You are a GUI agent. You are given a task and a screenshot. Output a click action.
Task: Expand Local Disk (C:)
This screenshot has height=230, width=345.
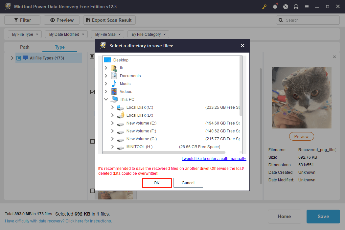tap(112, 107)
